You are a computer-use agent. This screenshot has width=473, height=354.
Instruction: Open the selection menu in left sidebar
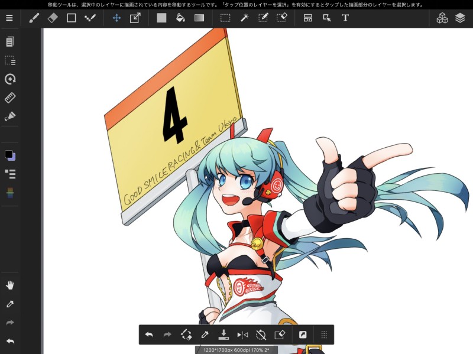[x=10, y=61]
